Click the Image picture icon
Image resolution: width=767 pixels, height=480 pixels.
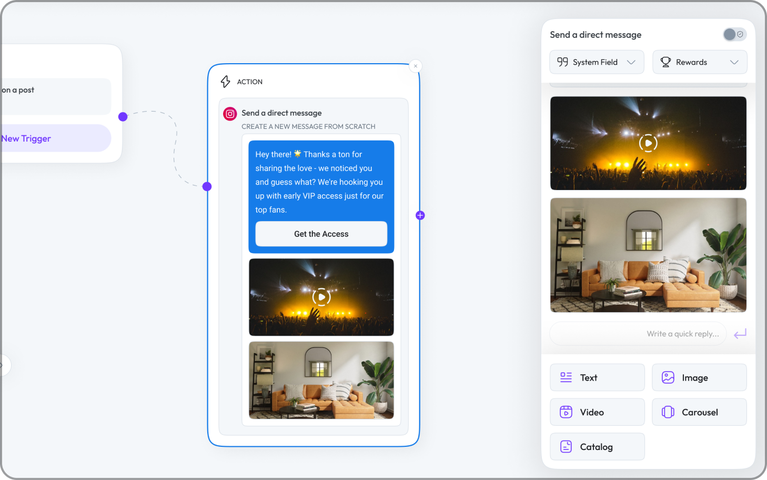668,377
